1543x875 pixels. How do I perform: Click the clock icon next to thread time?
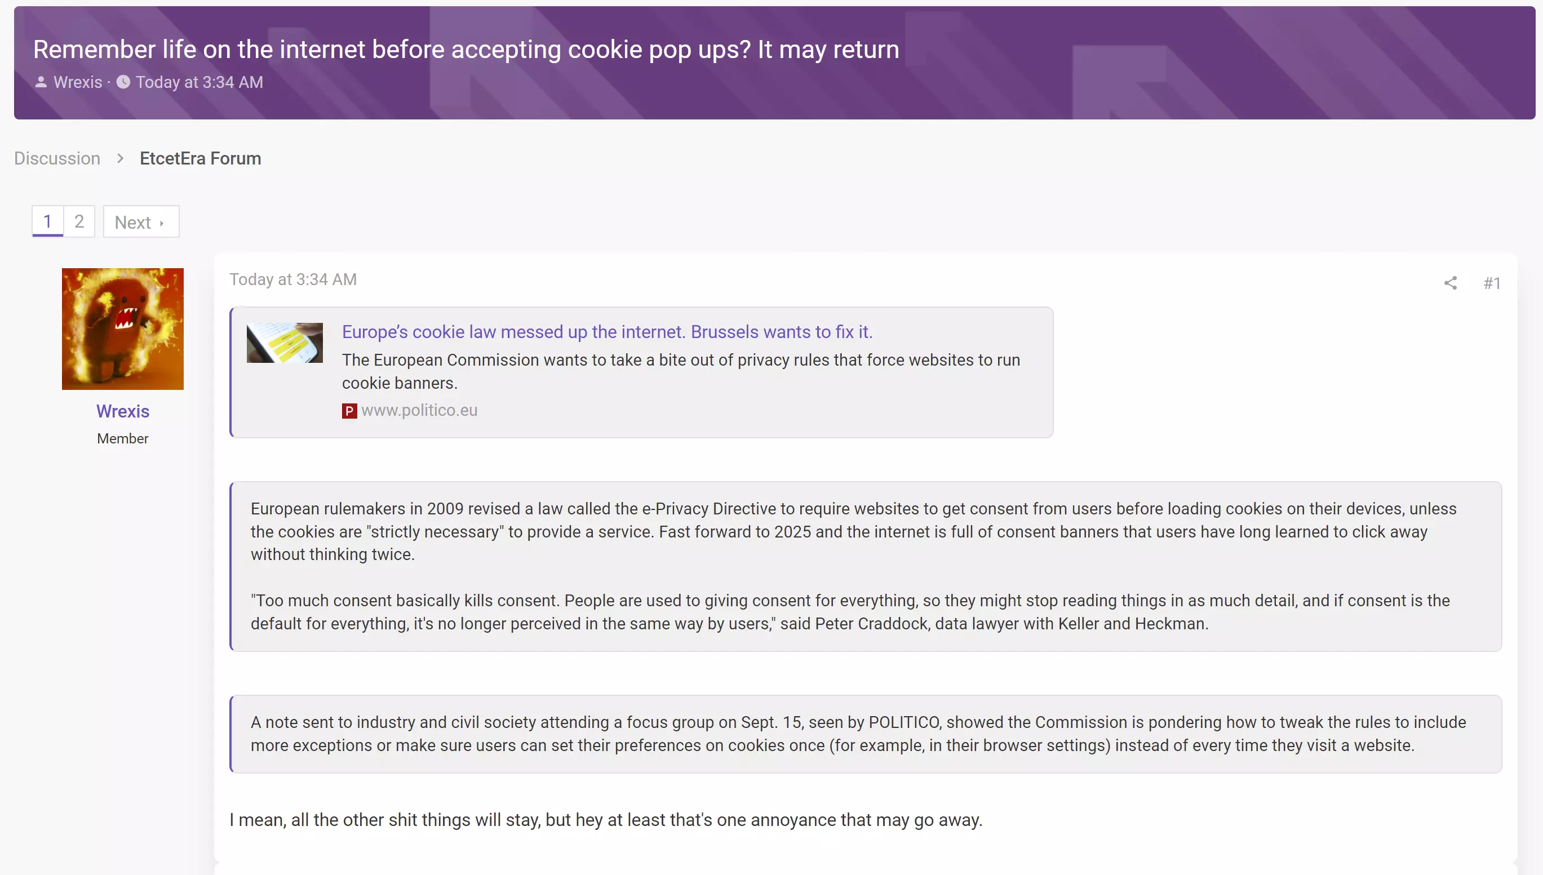[123, 82]
